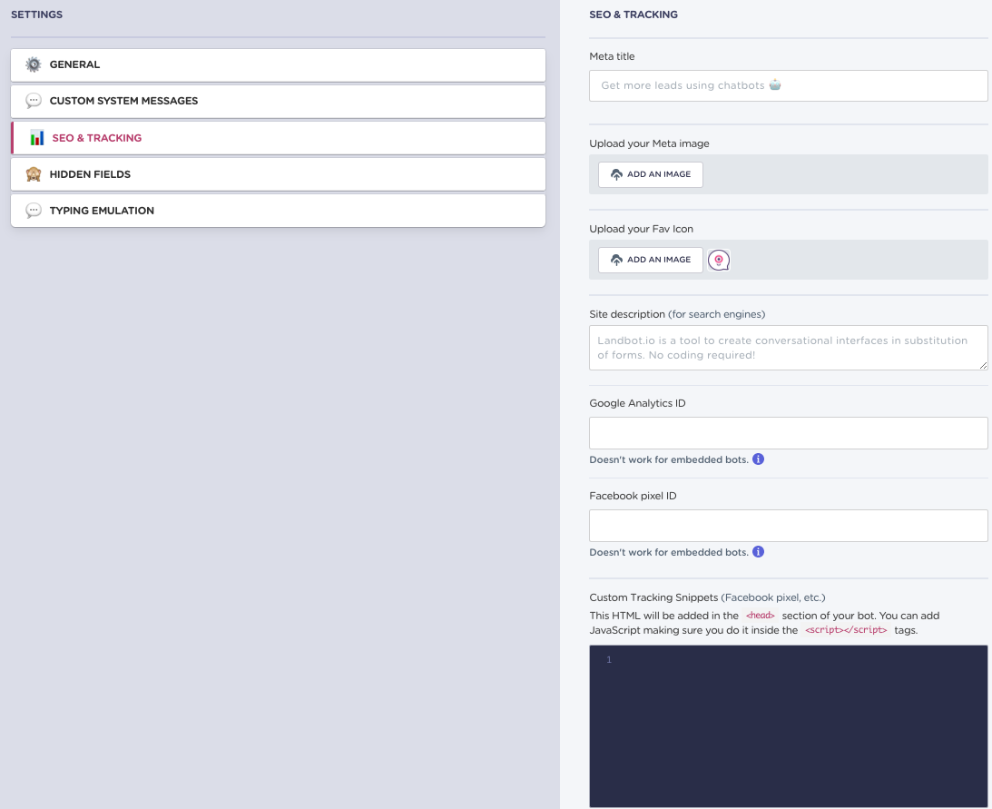Viewport: 992px width, 809px height.
Task: Focus the Facebook pixel ID field
Action: tap(789, 526)
